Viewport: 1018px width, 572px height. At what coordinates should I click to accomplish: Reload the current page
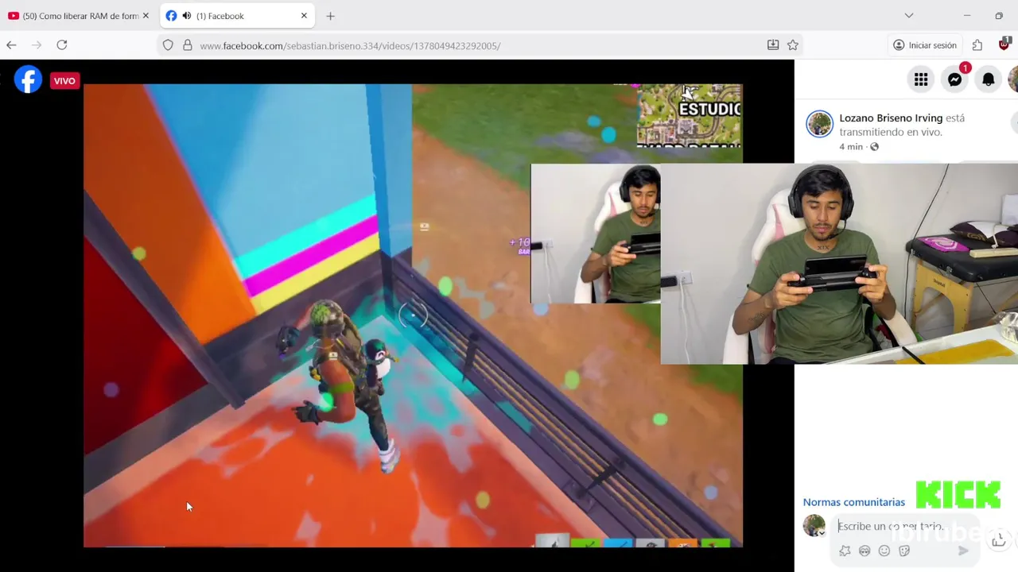click(x=62, y=45)
